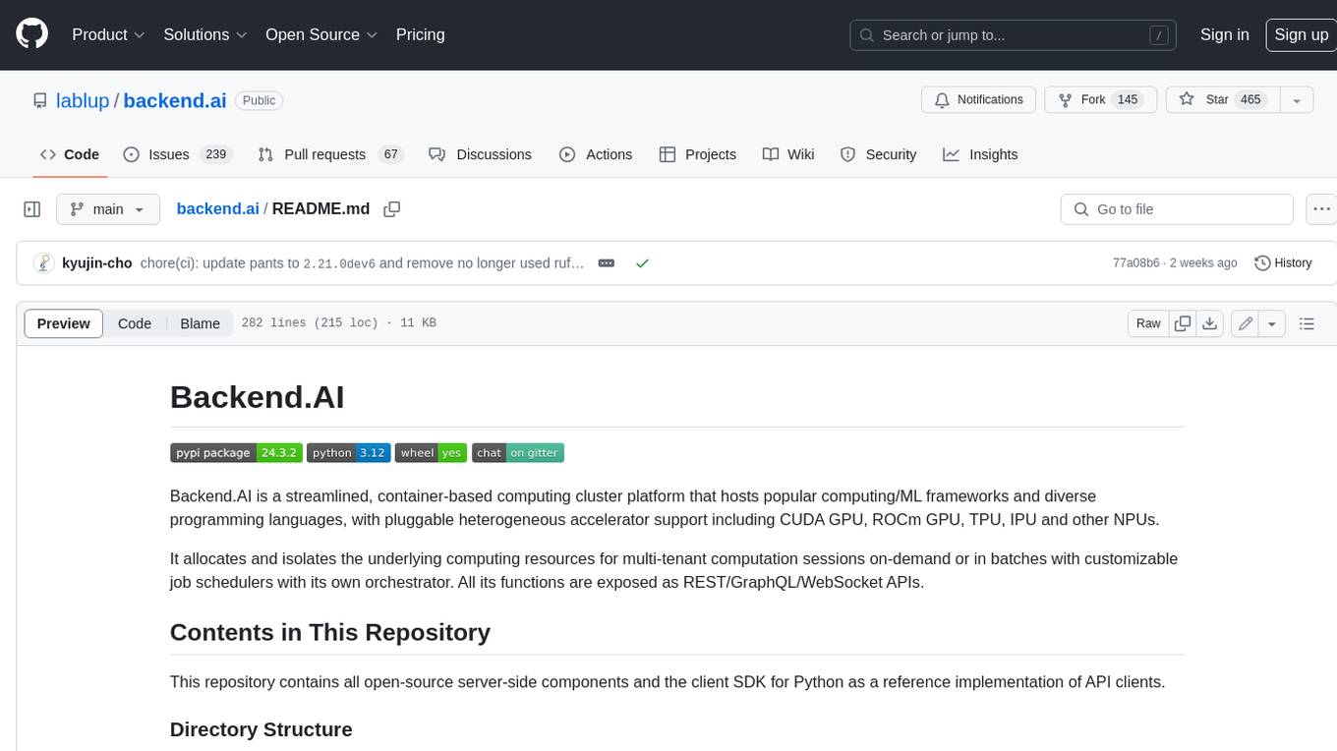Open the chat on gitter badge
Image resolution: width=1337 pixels, height=751 pixels.
518,453
